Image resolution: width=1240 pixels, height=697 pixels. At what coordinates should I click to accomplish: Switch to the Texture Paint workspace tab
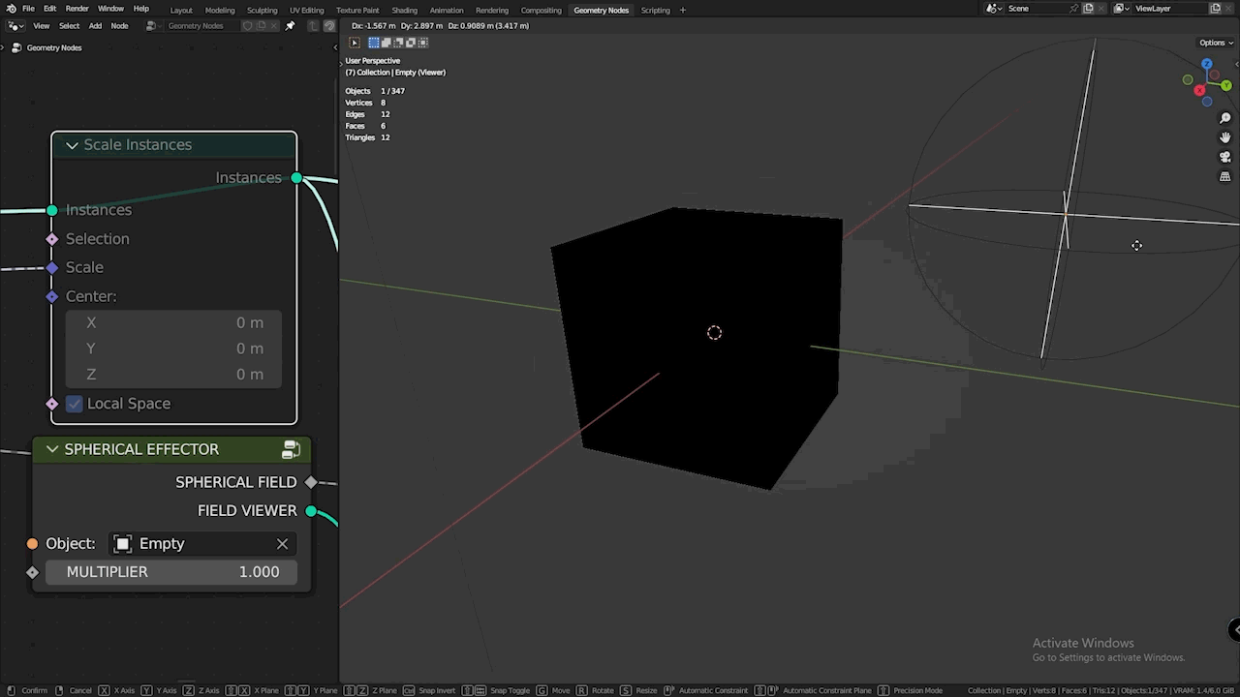(357, 10)
